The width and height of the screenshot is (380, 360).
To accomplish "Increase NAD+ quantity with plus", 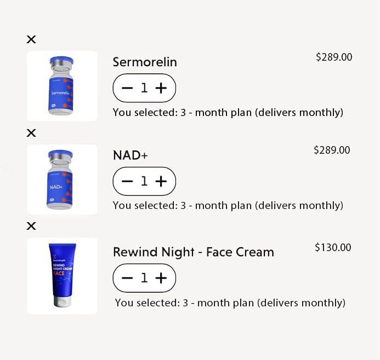I will (161, 182).
